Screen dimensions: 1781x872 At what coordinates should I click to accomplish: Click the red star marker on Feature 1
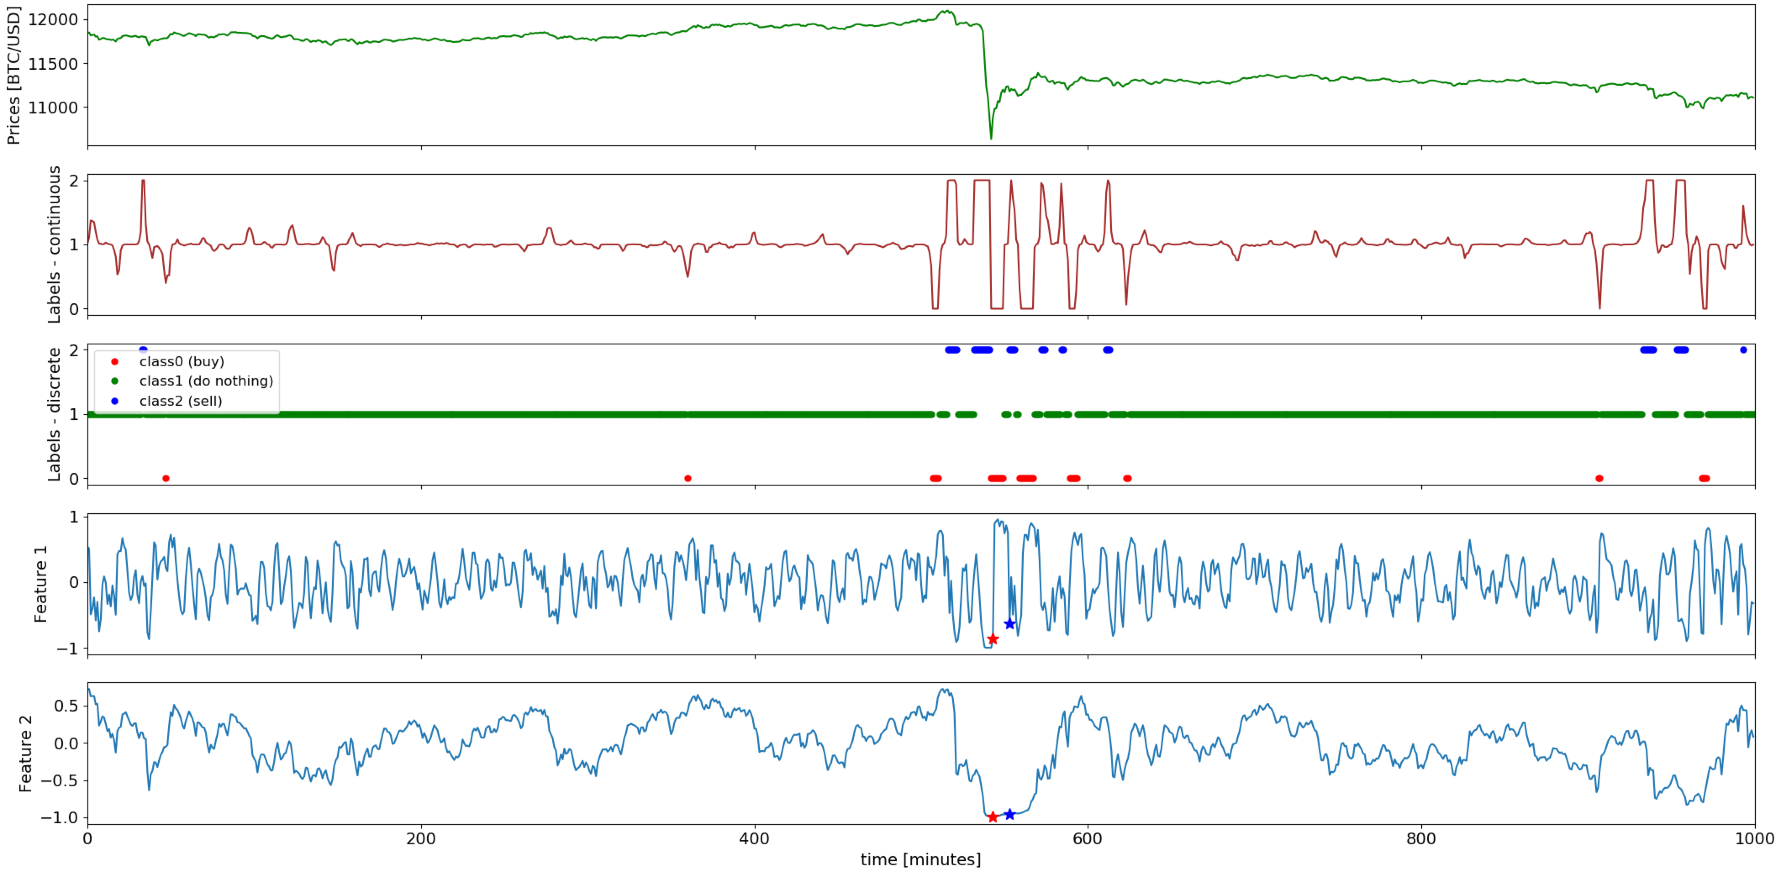[993, 639]
